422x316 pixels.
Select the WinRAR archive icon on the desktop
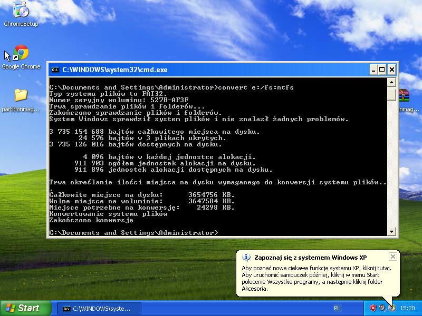click(404, 96)
